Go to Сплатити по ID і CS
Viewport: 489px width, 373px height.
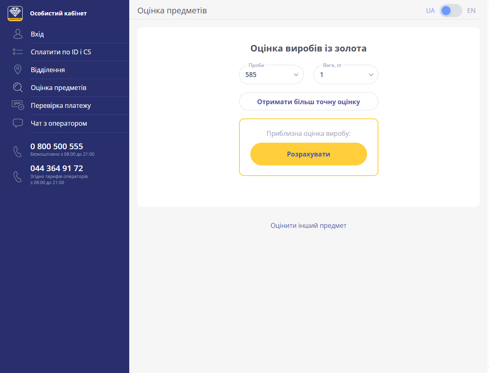[x=61, y=52]
